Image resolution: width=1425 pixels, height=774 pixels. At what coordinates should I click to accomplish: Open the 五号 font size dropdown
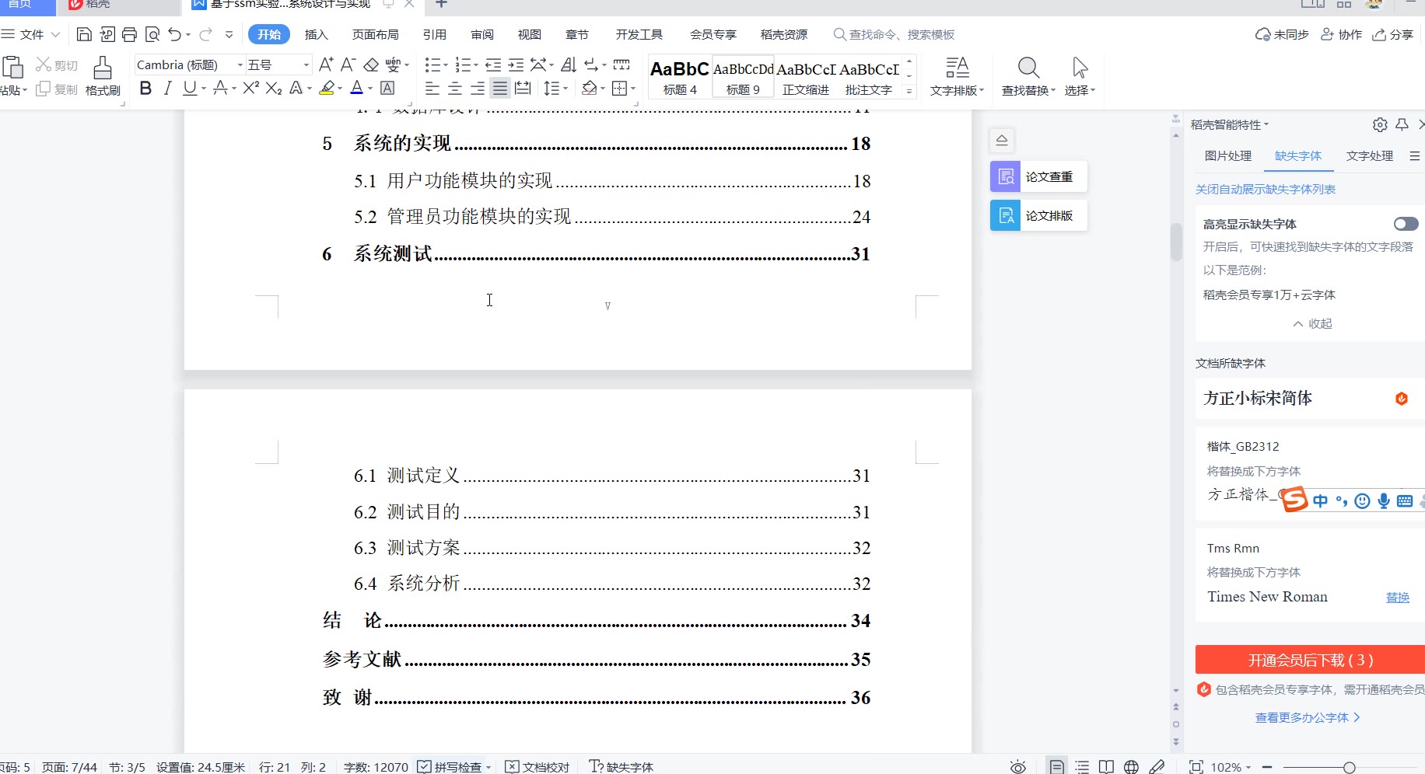pos(306,65)
